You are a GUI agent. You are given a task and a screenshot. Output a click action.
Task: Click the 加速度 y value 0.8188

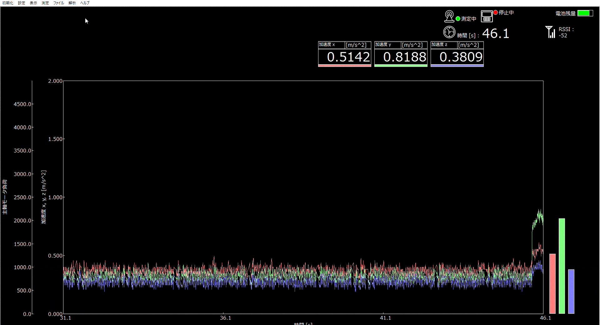point(404,57)
